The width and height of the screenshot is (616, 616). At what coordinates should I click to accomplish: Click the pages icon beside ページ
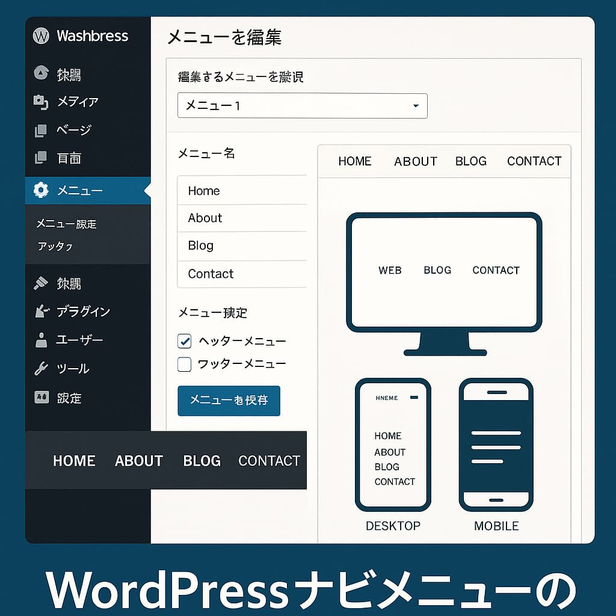40,131
